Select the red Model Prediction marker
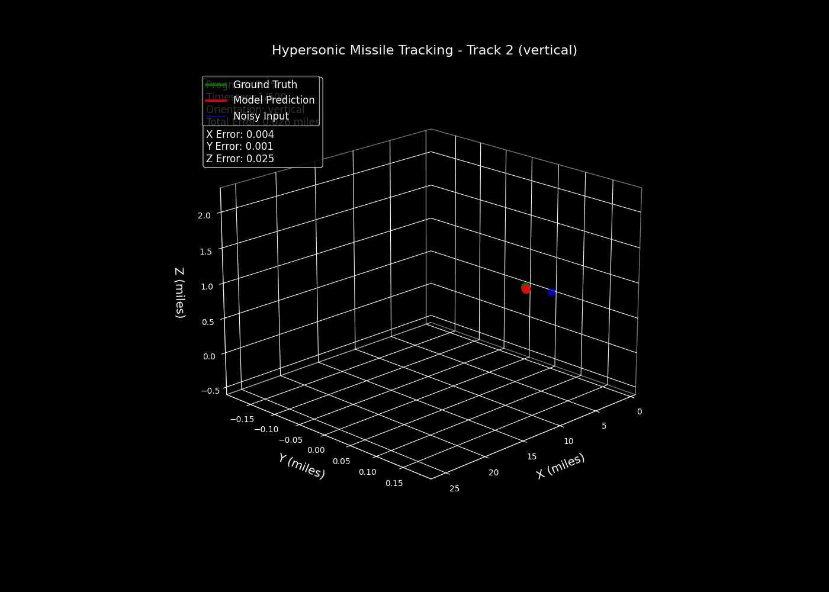Screen dimensions: 829x592 point(526,289)
